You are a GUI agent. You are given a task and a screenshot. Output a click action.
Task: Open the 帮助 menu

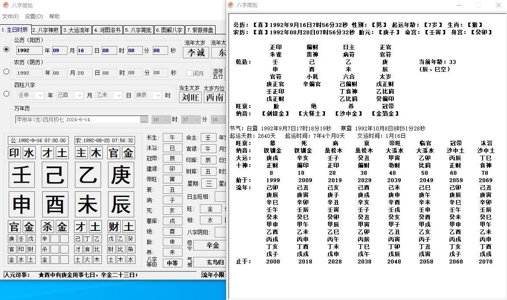[54, 16]
